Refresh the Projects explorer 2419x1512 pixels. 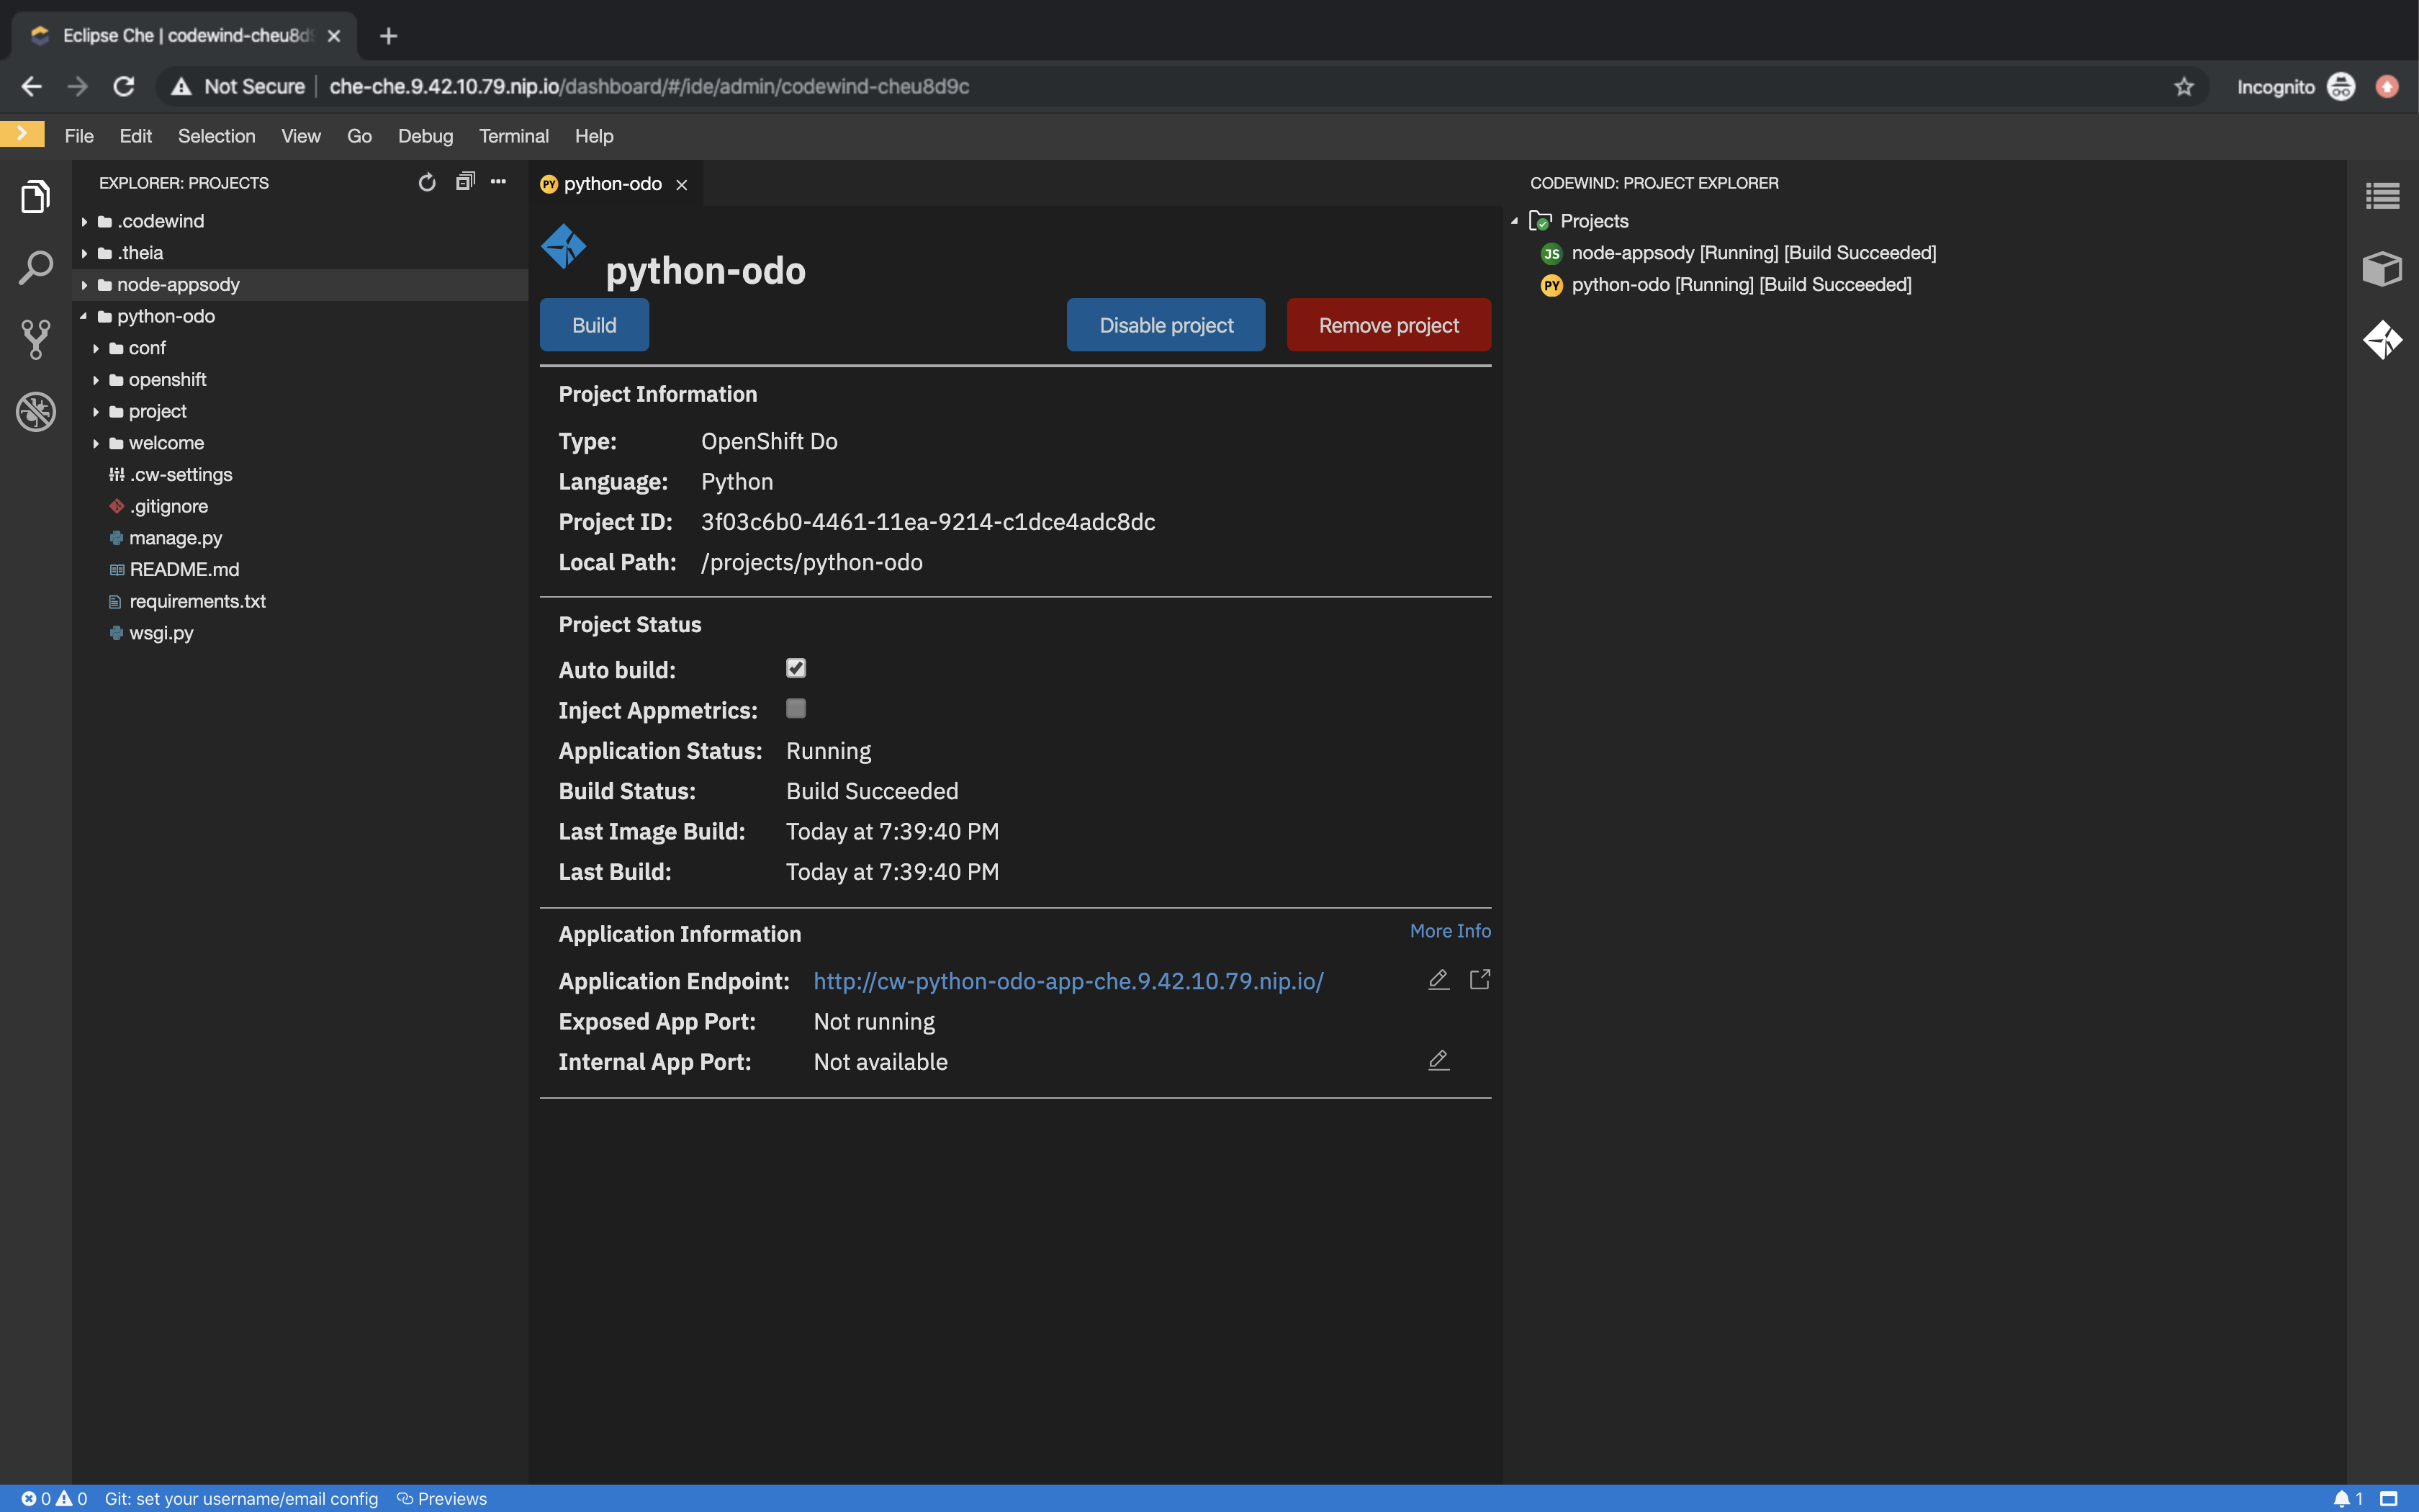click(x=427, y=182)
